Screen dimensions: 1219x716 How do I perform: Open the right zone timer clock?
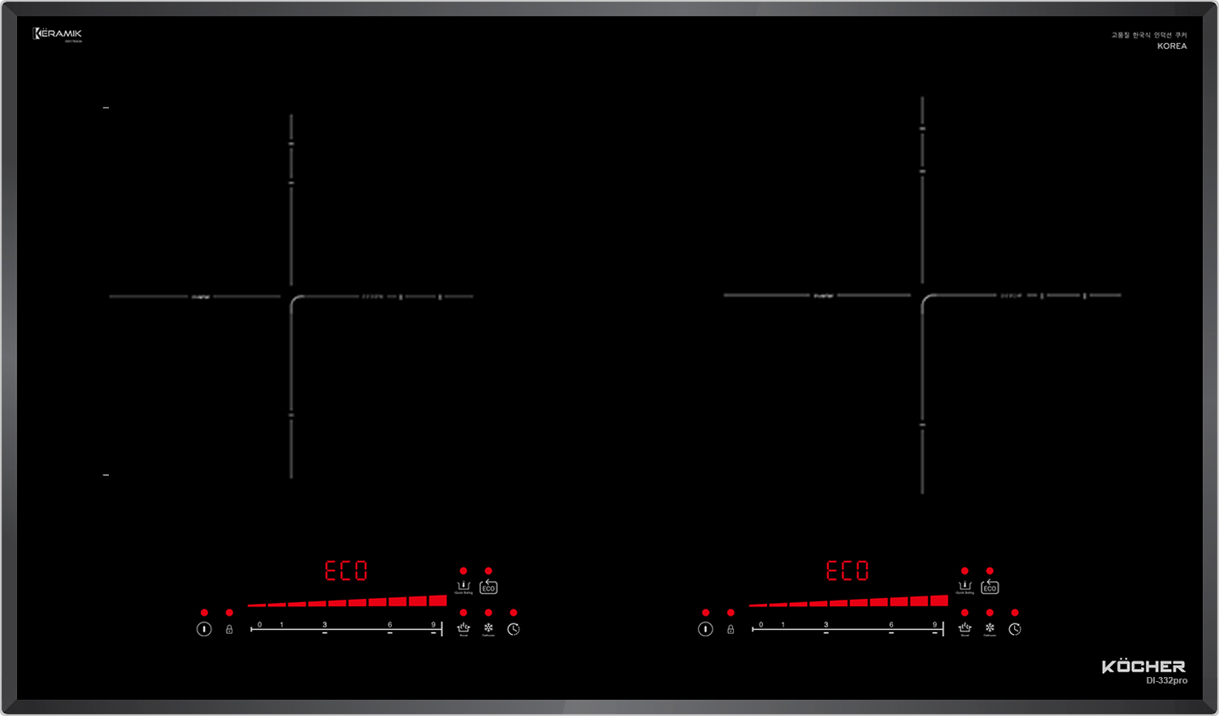pos(1015,629)
